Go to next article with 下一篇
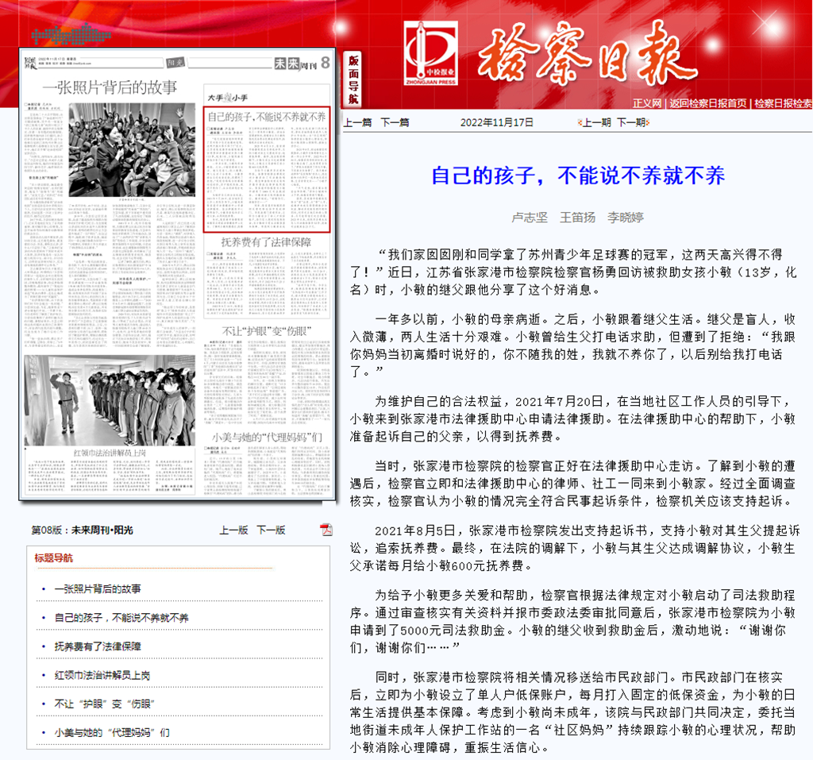This screenshot has height=760, width=813. (395, 122)
